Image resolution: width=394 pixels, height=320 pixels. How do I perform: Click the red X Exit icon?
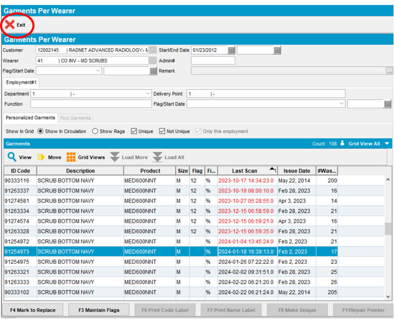tap(9, 25)
